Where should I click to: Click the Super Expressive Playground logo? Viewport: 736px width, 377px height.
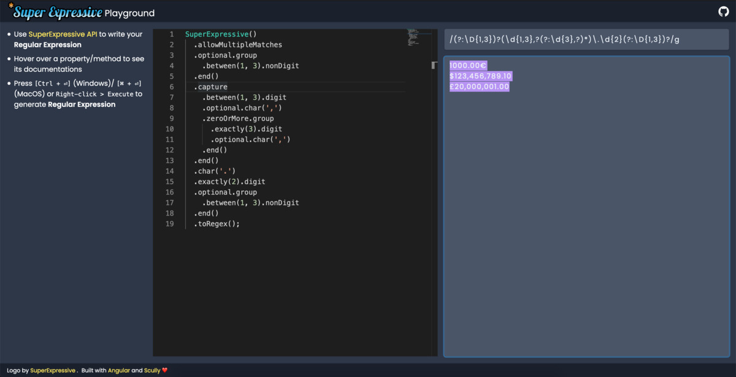[81, 12]
